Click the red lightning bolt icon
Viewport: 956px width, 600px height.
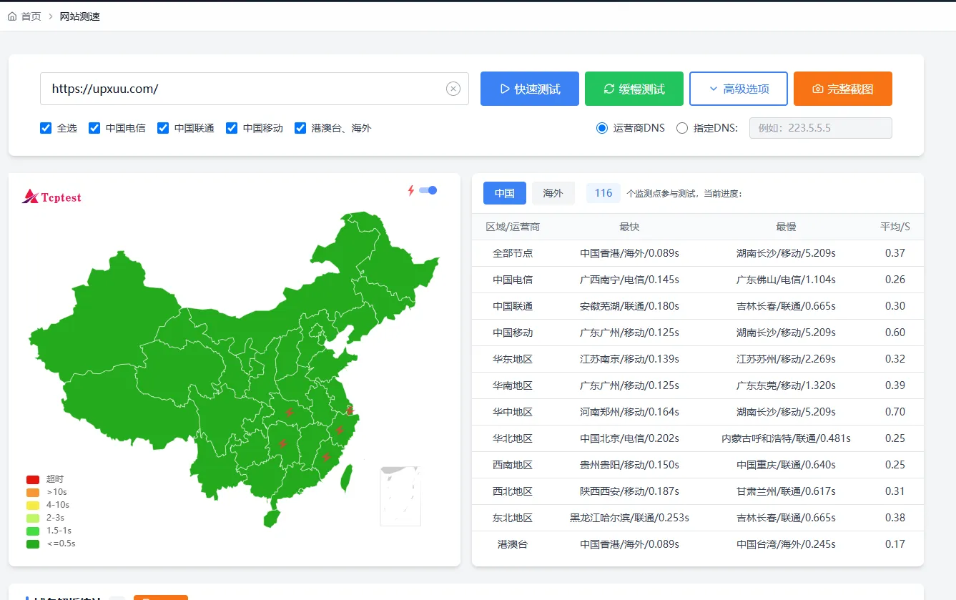(x=411, y=190)
